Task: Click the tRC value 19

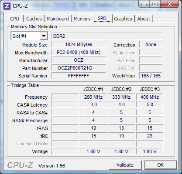Action: click(121, 136)
